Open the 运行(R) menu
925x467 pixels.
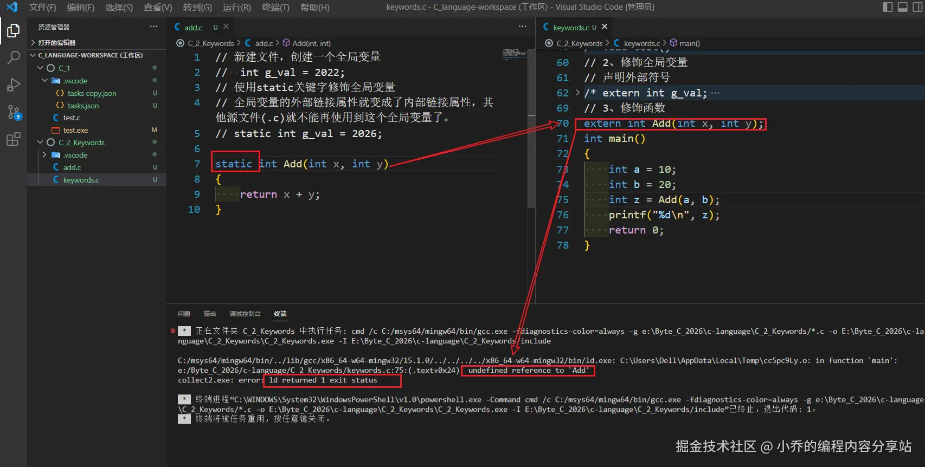coord(237,7)
